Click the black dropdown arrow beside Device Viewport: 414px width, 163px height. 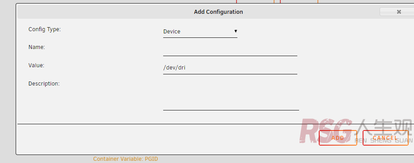click(236, 31)
